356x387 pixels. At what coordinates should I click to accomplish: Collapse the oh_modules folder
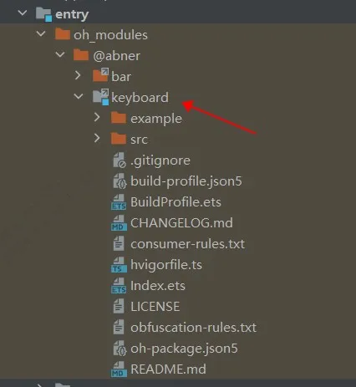(x=41, y=34)
